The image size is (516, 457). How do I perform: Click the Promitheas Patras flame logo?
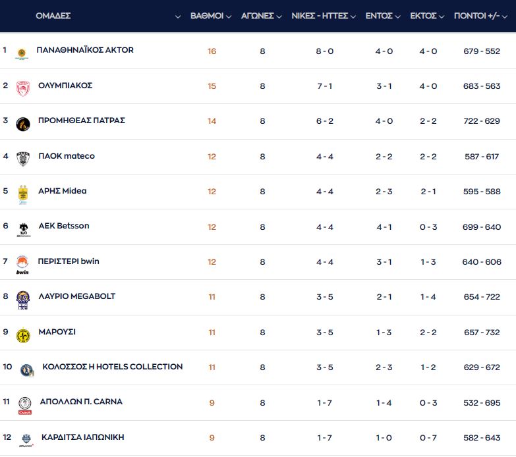[x=23, y=123]
